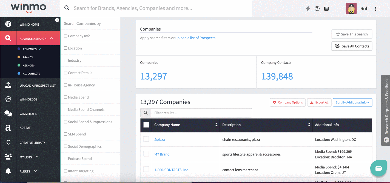Sort by Description column arrows
Image resolution: width=390 pixels, height=183 pixels.
pos(309,125)
